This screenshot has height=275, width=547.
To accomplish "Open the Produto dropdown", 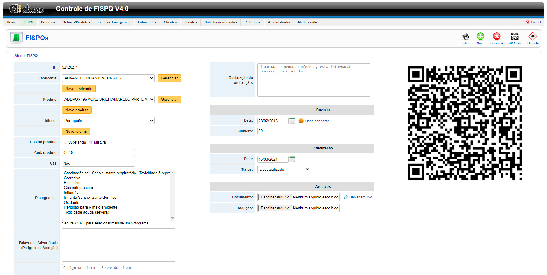I will pyautogui.click(x=108, y=99).
